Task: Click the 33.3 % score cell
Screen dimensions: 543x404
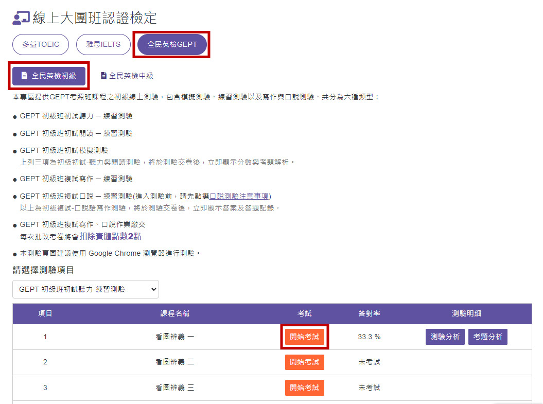Action: coord(369,337)
